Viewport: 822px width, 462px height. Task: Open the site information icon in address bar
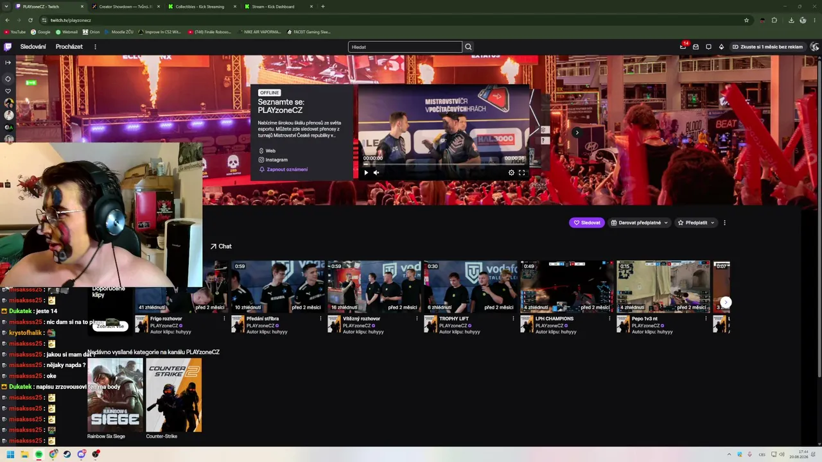click(x=43, y=20)
